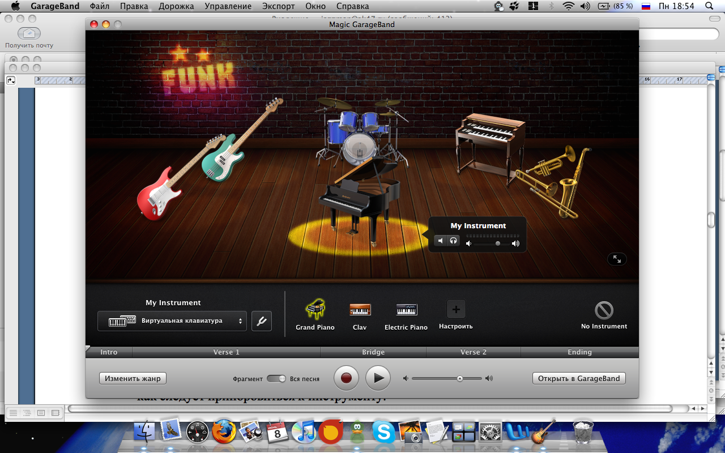
Task: Open the sound volume menu bar icon
Action: tap(586, 6)
